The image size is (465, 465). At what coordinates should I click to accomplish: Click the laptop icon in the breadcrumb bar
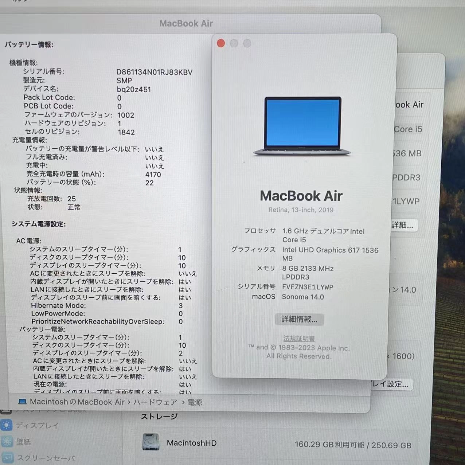[x=23, y=401]
